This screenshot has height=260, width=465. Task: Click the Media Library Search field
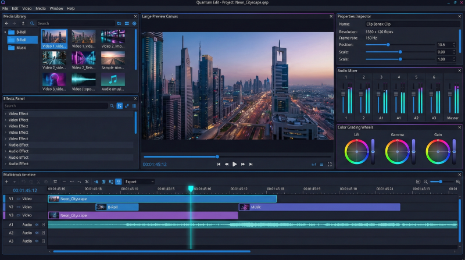(x=76, y=23)
